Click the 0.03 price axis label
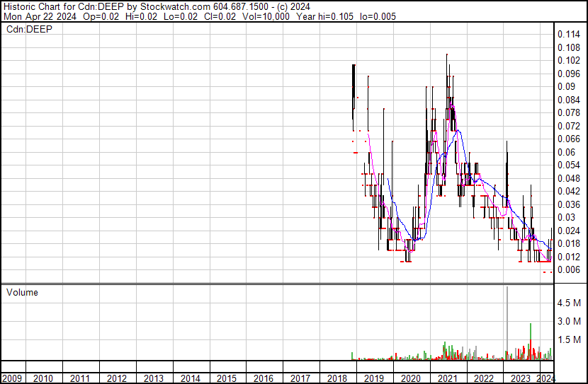The image size is (588, 384). pos(566,217)
